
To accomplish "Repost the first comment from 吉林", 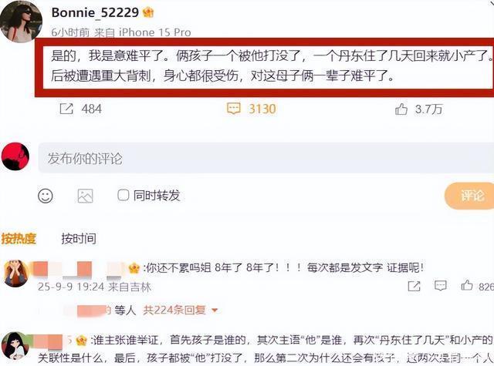I will coord(414,286).
